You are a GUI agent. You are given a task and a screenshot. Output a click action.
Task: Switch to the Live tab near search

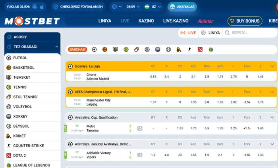click(188, 33)
